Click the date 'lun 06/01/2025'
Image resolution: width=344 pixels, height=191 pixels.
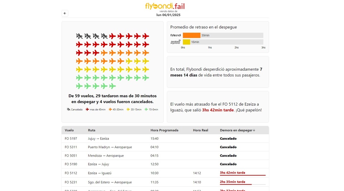(168, 15)
